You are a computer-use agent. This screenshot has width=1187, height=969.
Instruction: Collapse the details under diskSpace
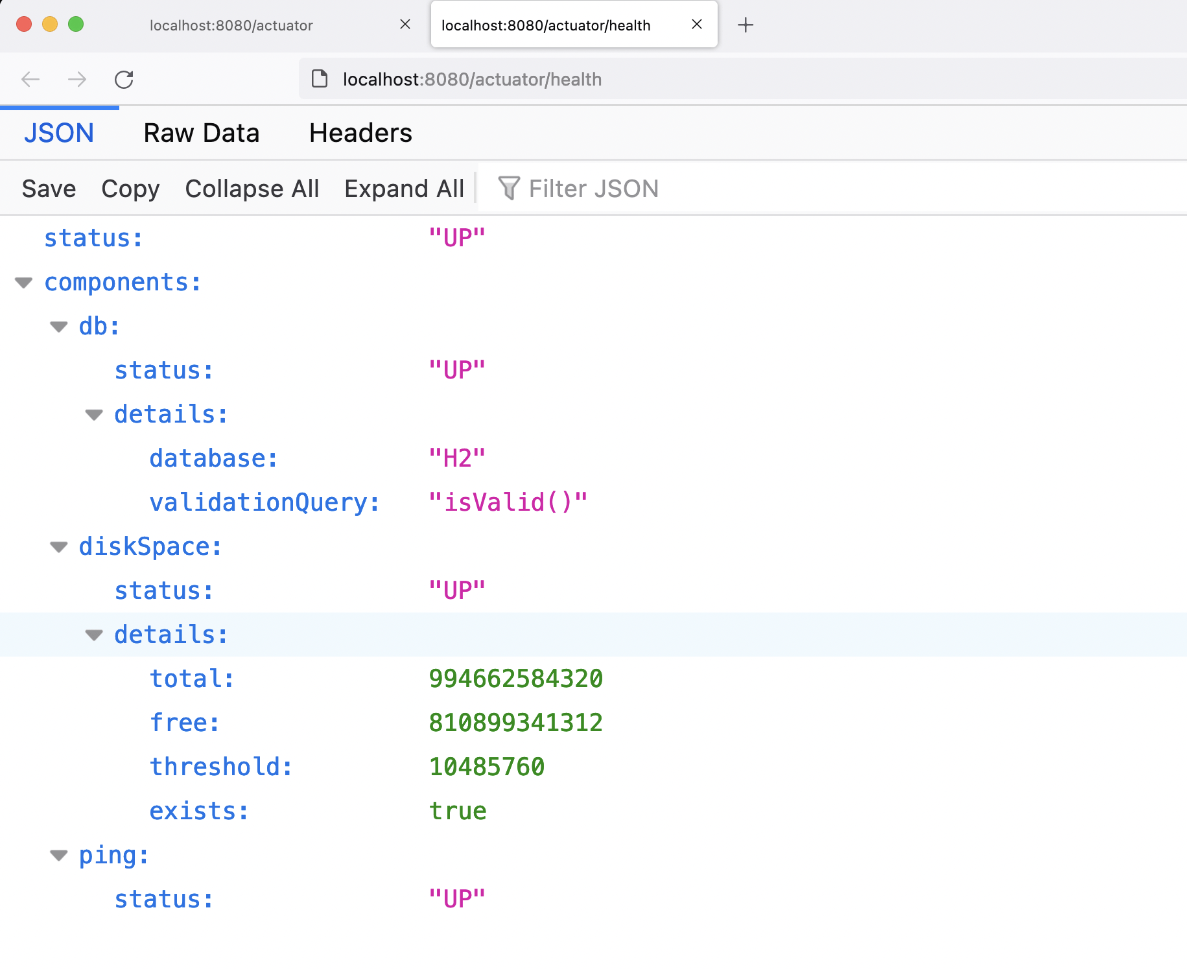coord(94,635)
